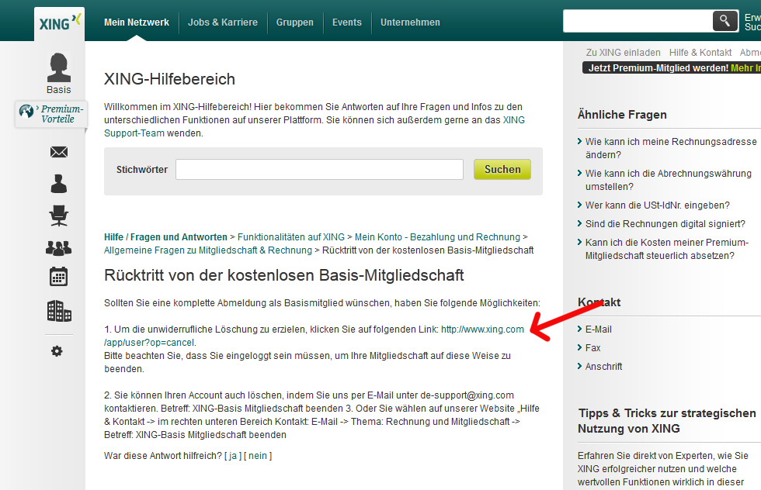Answer ja to helpful question

tap(233, 456)
